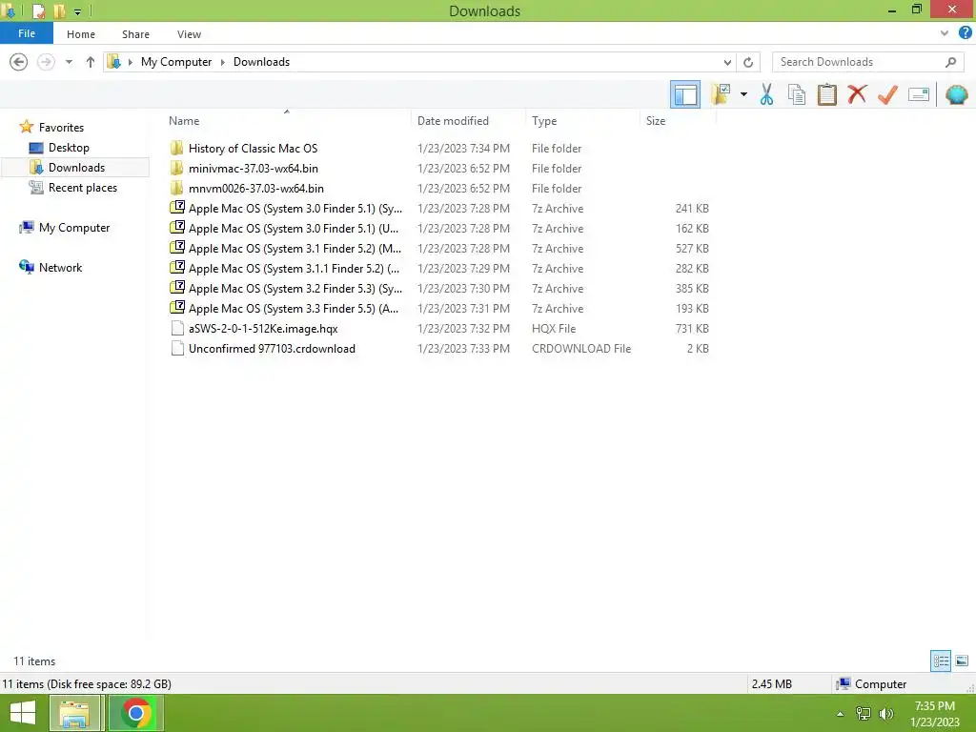Click the clipboard Paste icon
The width and height of the screenshot is (976, 732).
(826, 94)
